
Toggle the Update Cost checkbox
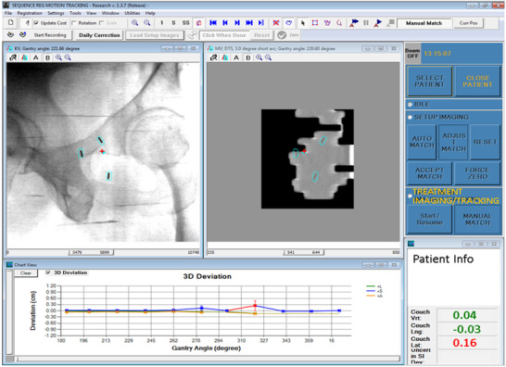[x=36, y=23]
